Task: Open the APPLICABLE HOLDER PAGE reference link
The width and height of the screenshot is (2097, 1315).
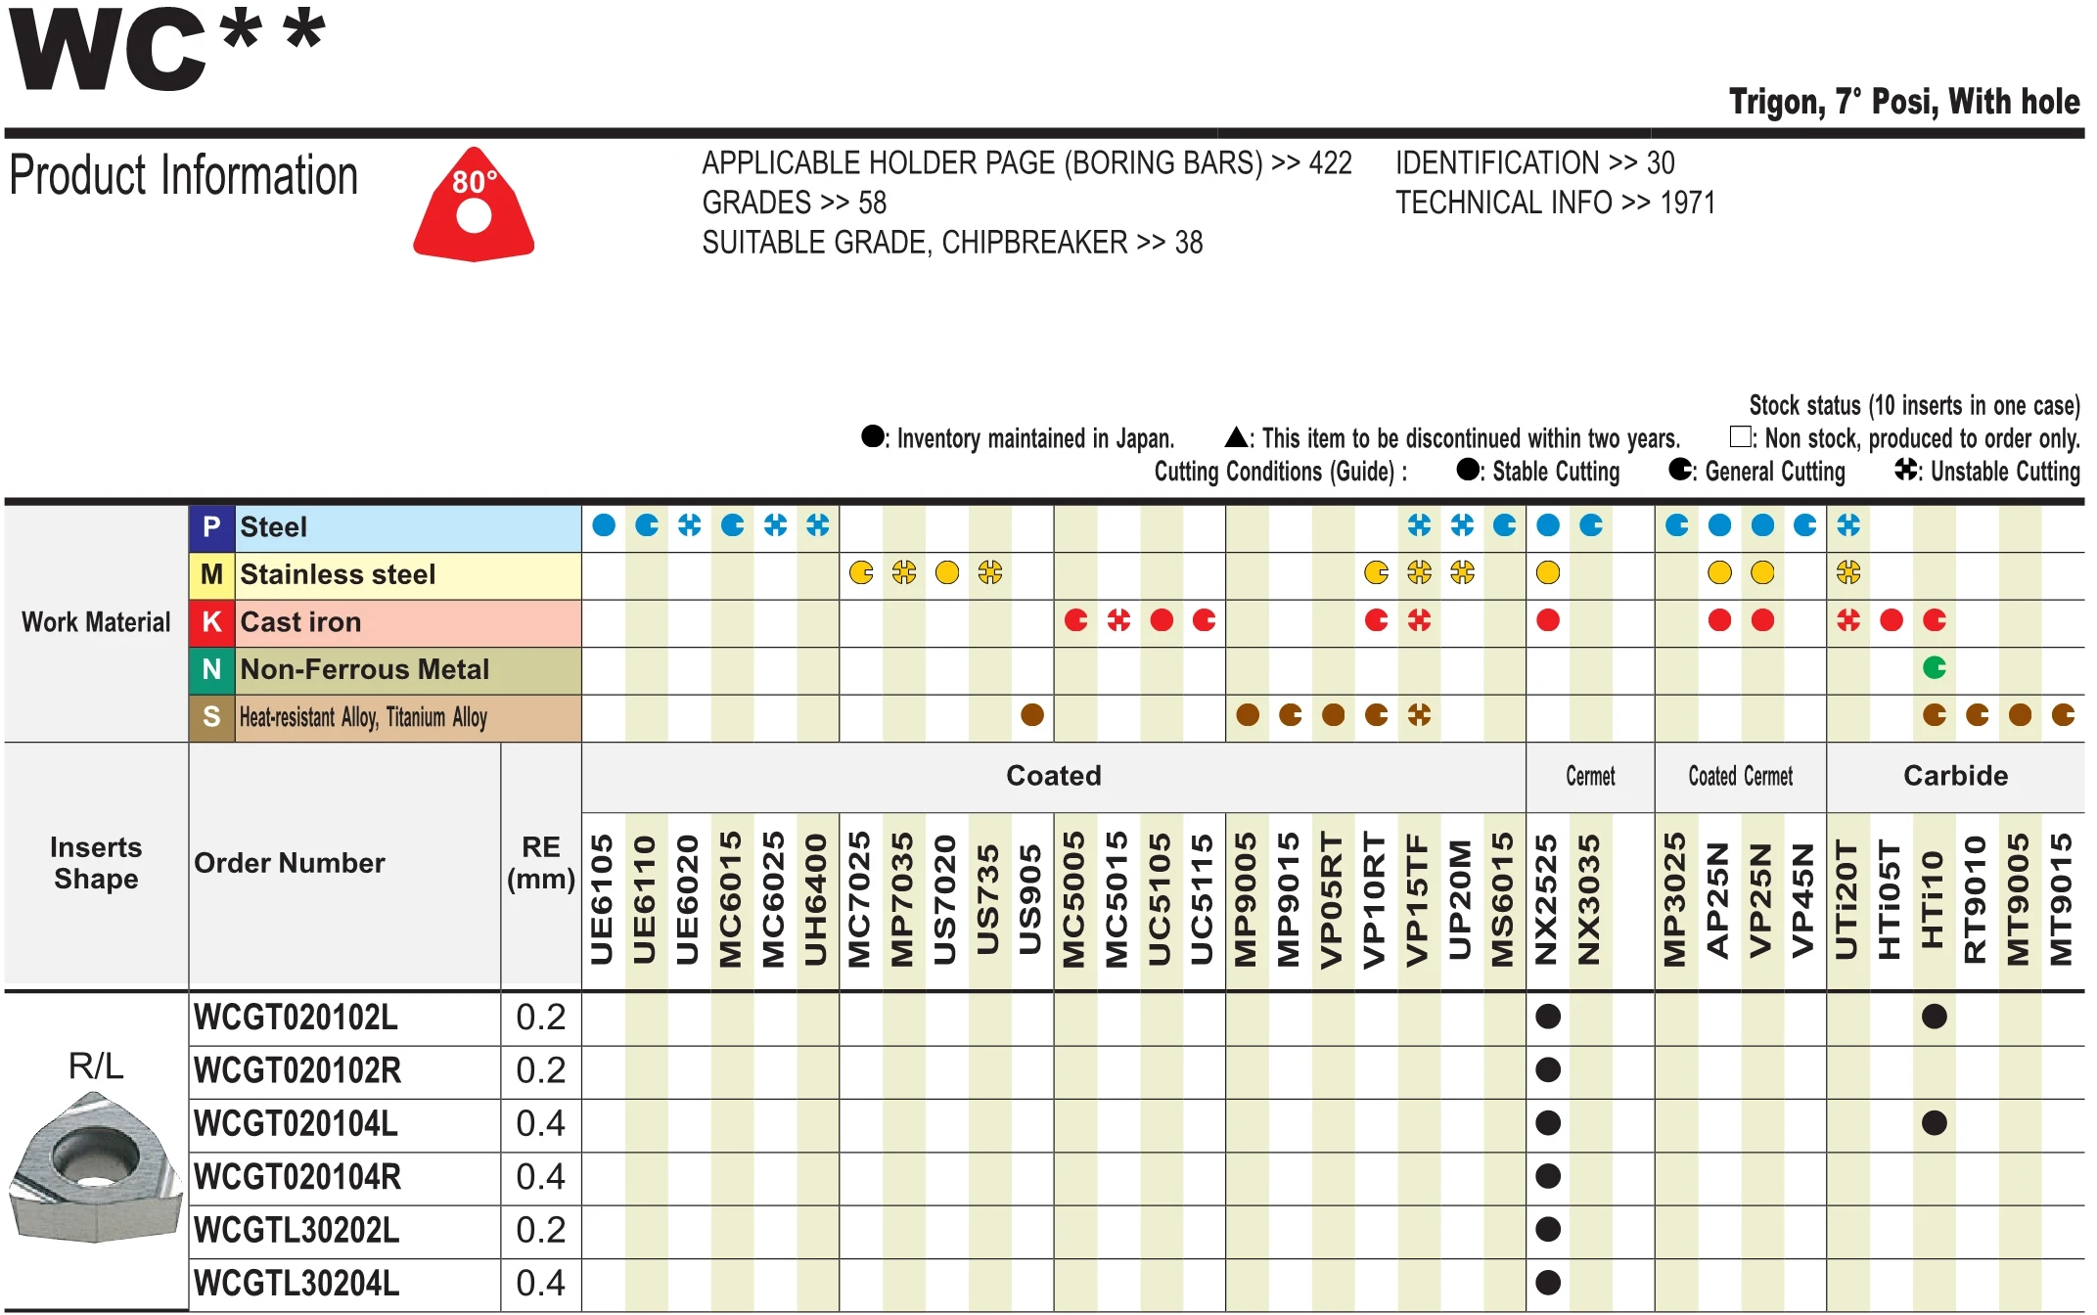Action: [1026, 162]
